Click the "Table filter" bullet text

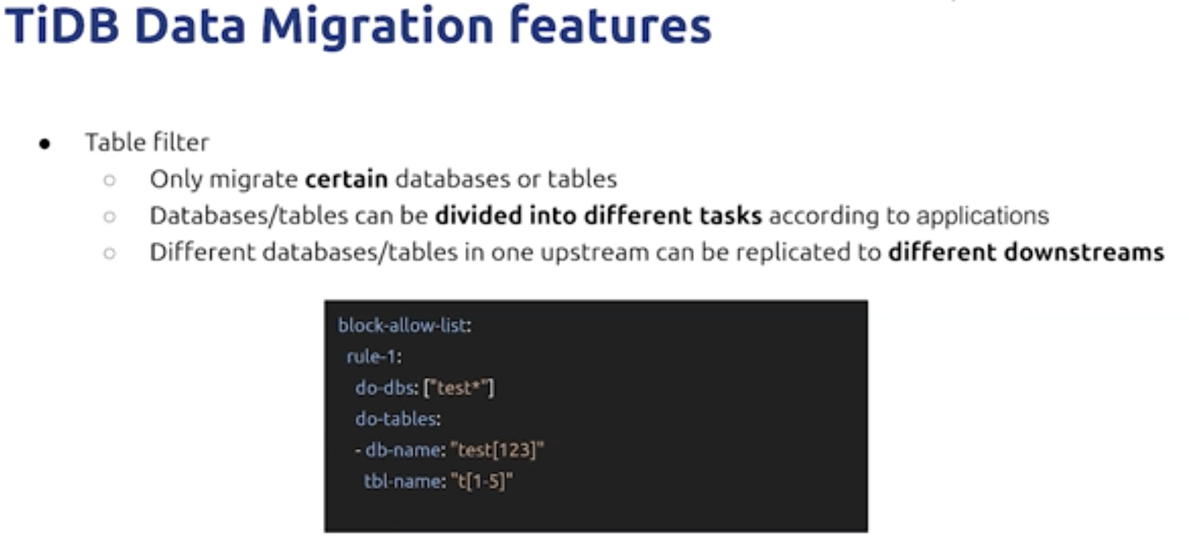pyautogui.click(x=146, y=142)
